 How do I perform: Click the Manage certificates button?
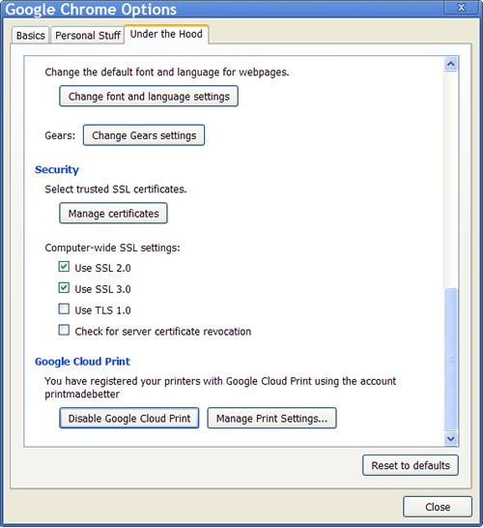point(113,213)
